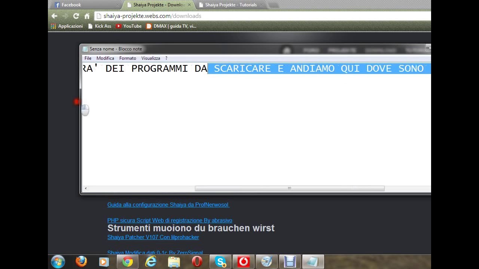Click the Notepad horizontal scrollbar left arrow
This screenshot has width=479, height=269.
[85, 189]
